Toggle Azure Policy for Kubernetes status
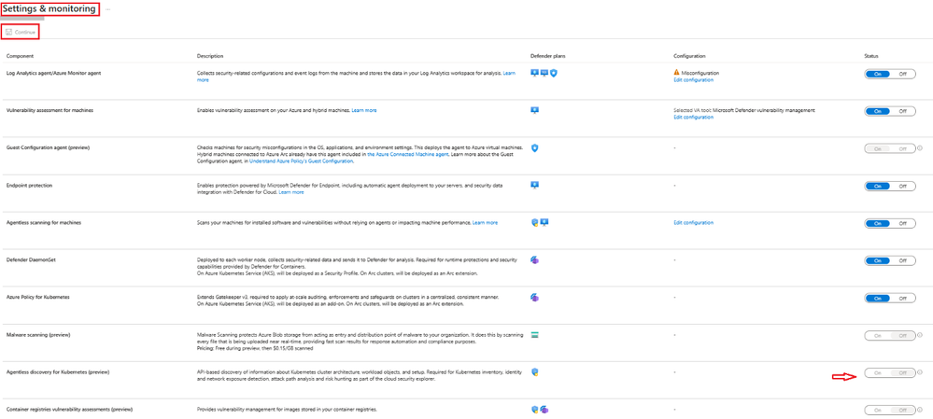The image size is (933, 419). coord(889,298)
